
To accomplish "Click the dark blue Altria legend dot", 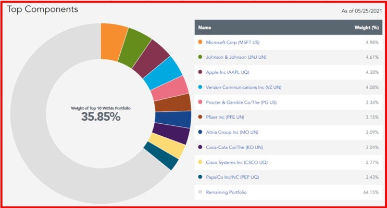I will tap(200, 132).
